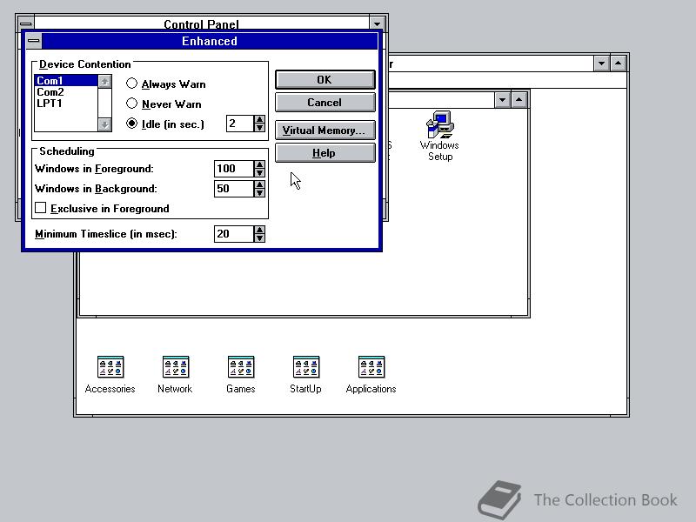
Task: Decrease Minimum Timeslice value
Action: coord(259,238)
